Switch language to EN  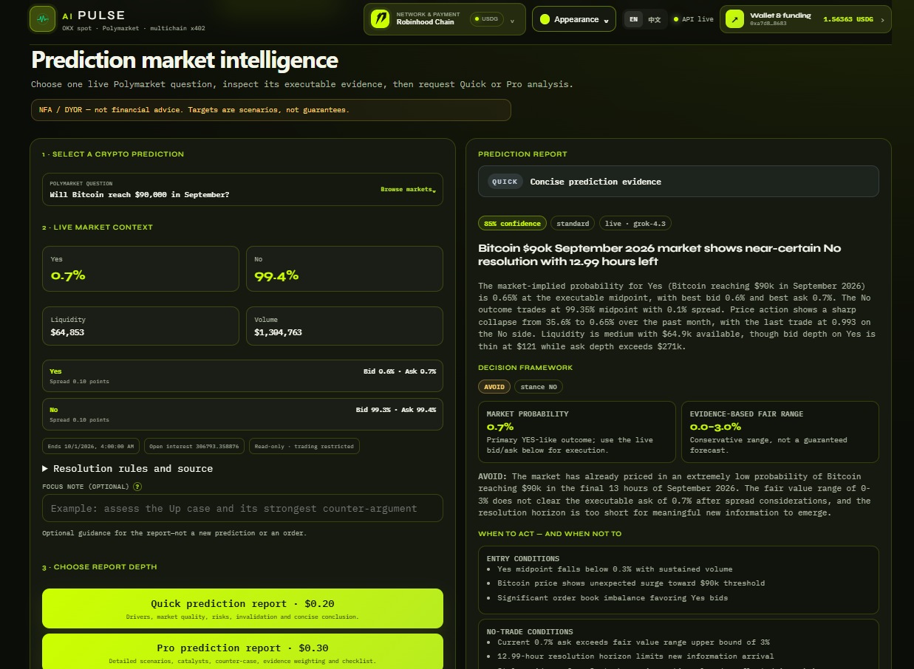point(634,19)
